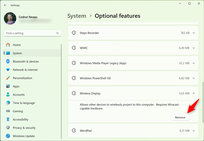This screenshot has height=141, width=204.
Task: Click Windows PowerShell ISE text
Action: tap(95, 78)
